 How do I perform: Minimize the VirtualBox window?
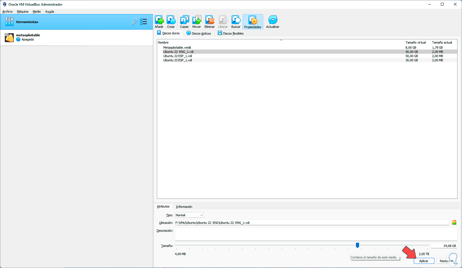coord(430,4)
